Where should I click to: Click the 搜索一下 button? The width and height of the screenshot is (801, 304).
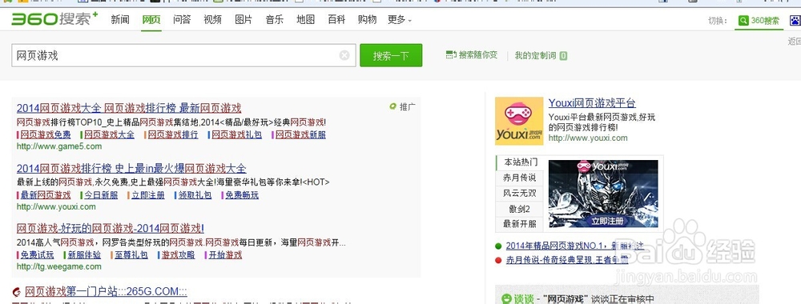tap(391, 55)
